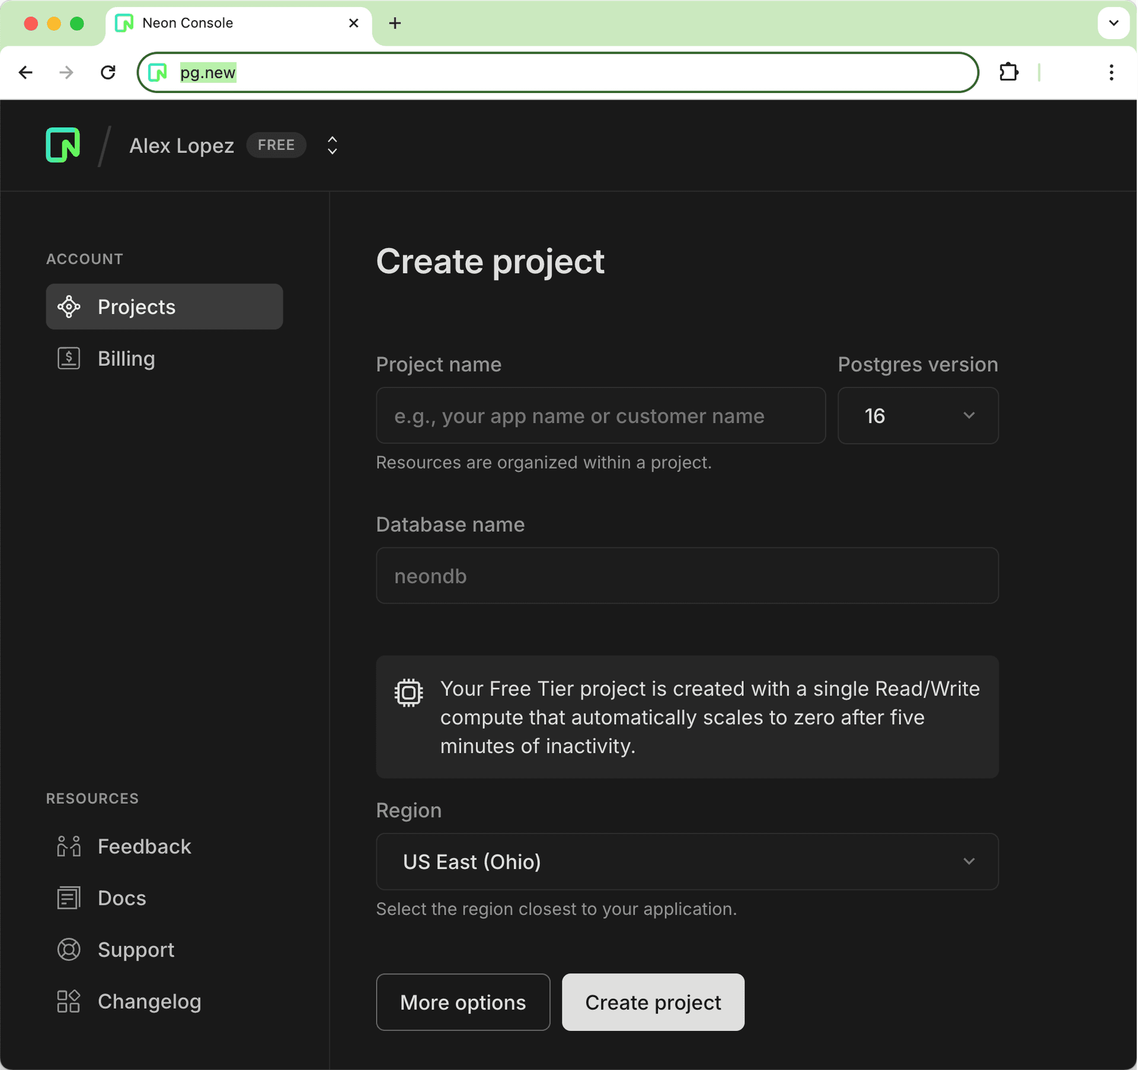Go back using browser back arrow
Viewport: 1138px width, 1070px height.
[26, 72]
